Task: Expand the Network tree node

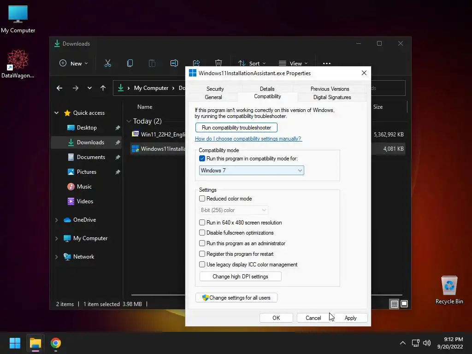Action: (x=56, y=257)
